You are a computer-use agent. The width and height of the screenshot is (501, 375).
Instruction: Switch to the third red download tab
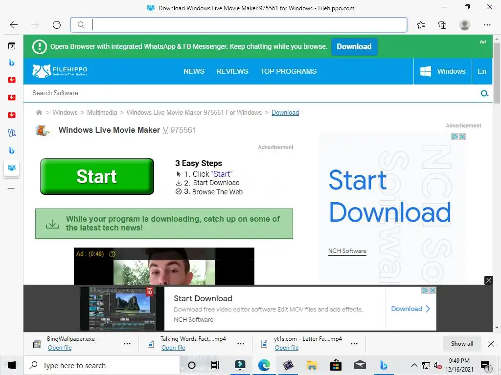point(12,115)
